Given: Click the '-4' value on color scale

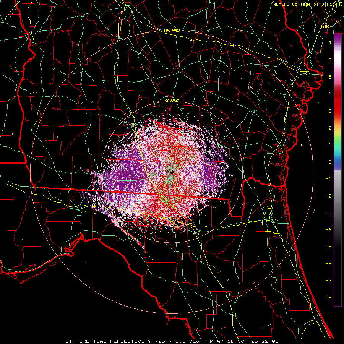Looking at the screenshot, I should 328,229.
